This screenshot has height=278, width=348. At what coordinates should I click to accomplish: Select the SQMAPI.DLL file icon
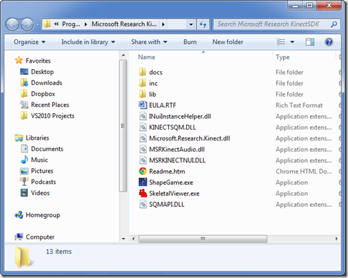point(143,204)
